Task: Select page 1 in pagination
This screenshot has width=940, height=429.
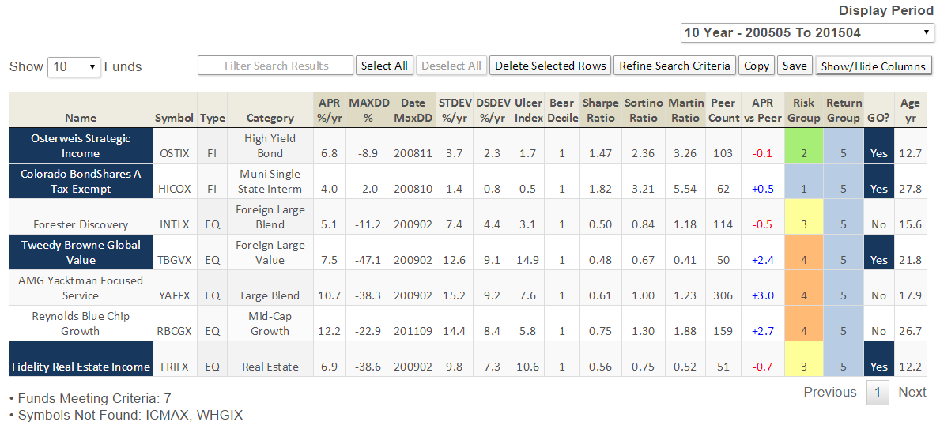Action: (x=878, y=393)
